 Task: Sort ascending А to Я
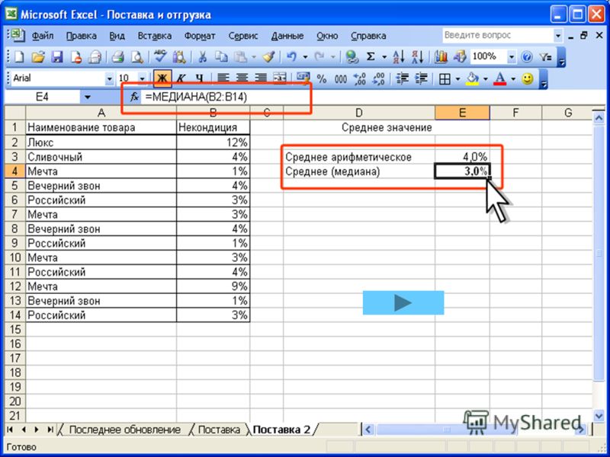tap(398, 57)
